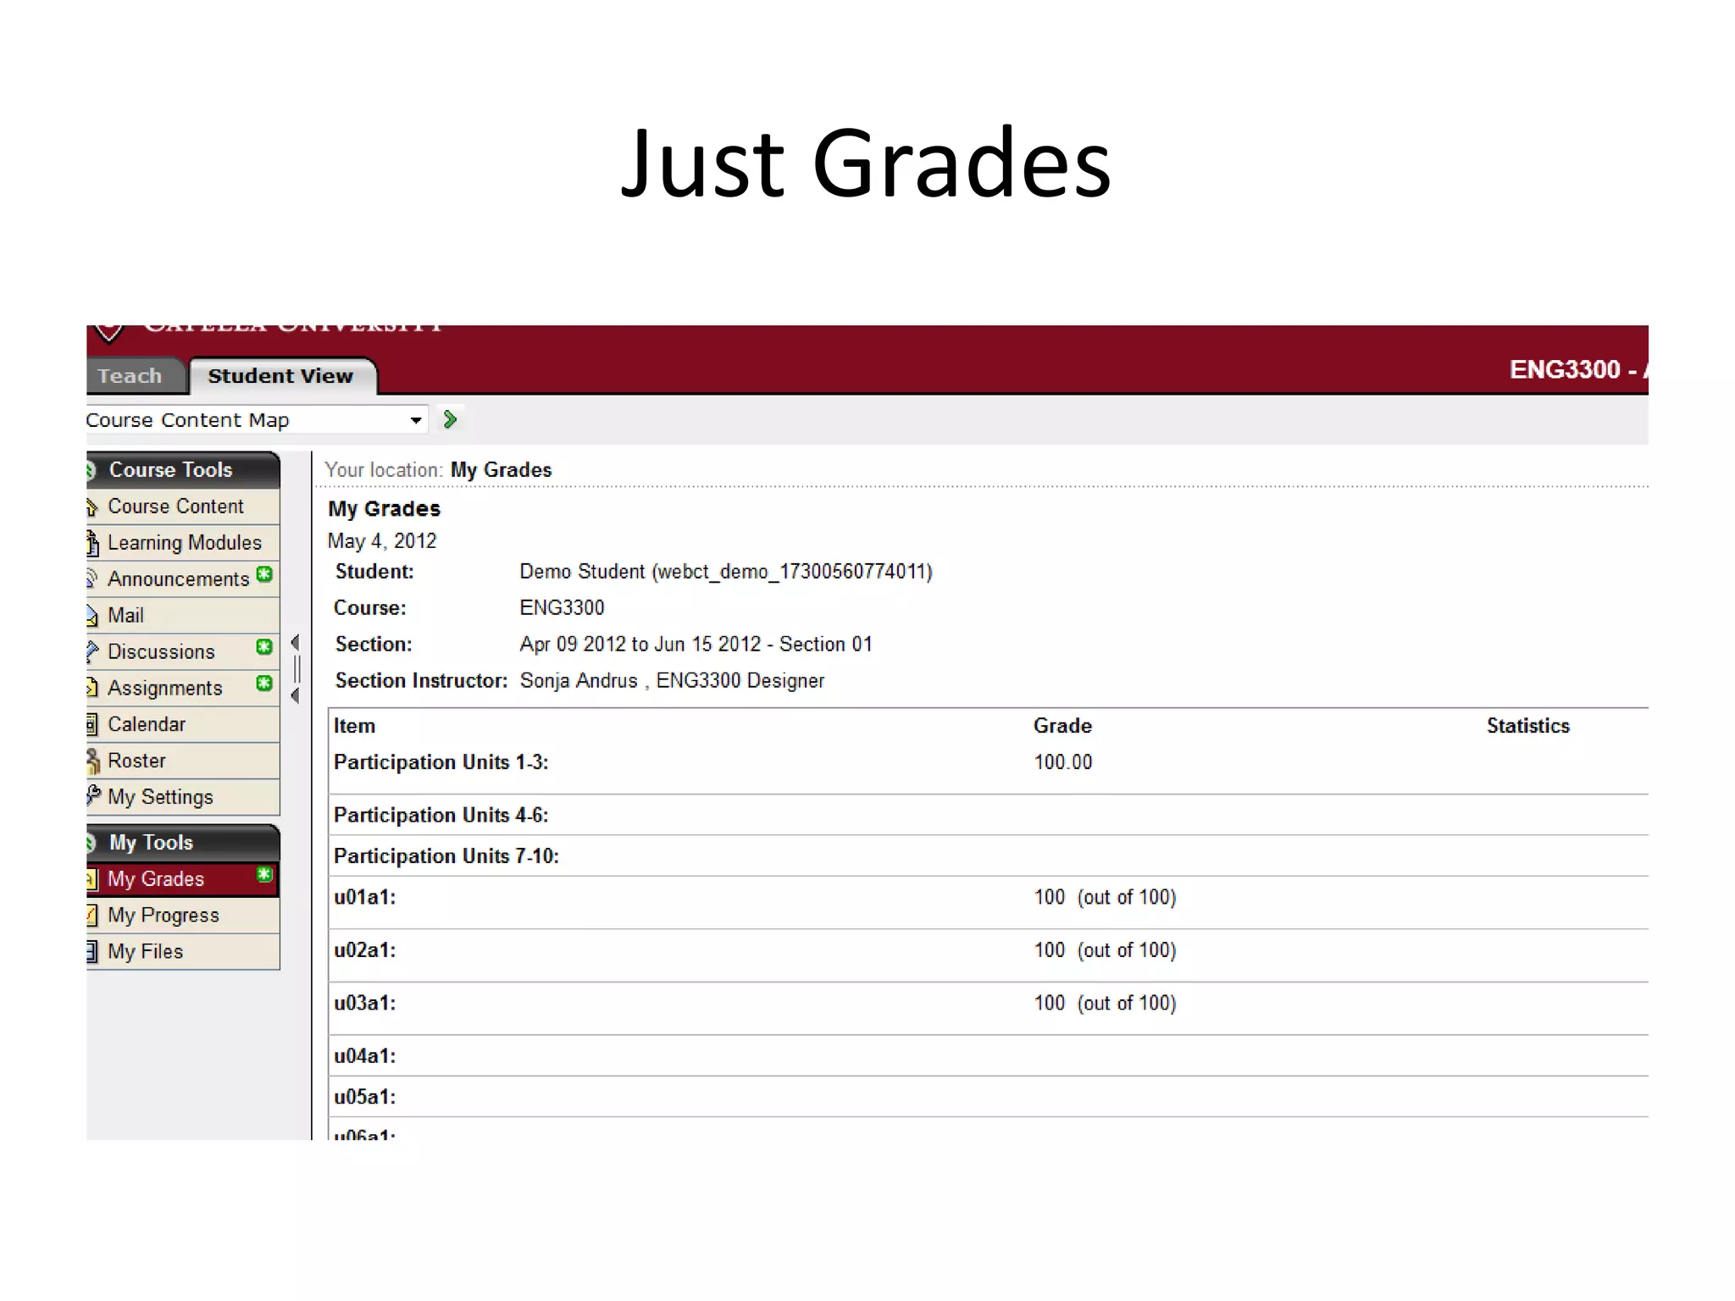
Task: Click the section dates Apr 09 2012 to Jun 15 2012
Action: 640,645
